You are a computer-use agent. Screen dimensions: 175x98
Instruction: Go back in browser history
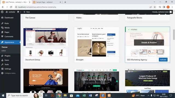[x=3, y=7]
